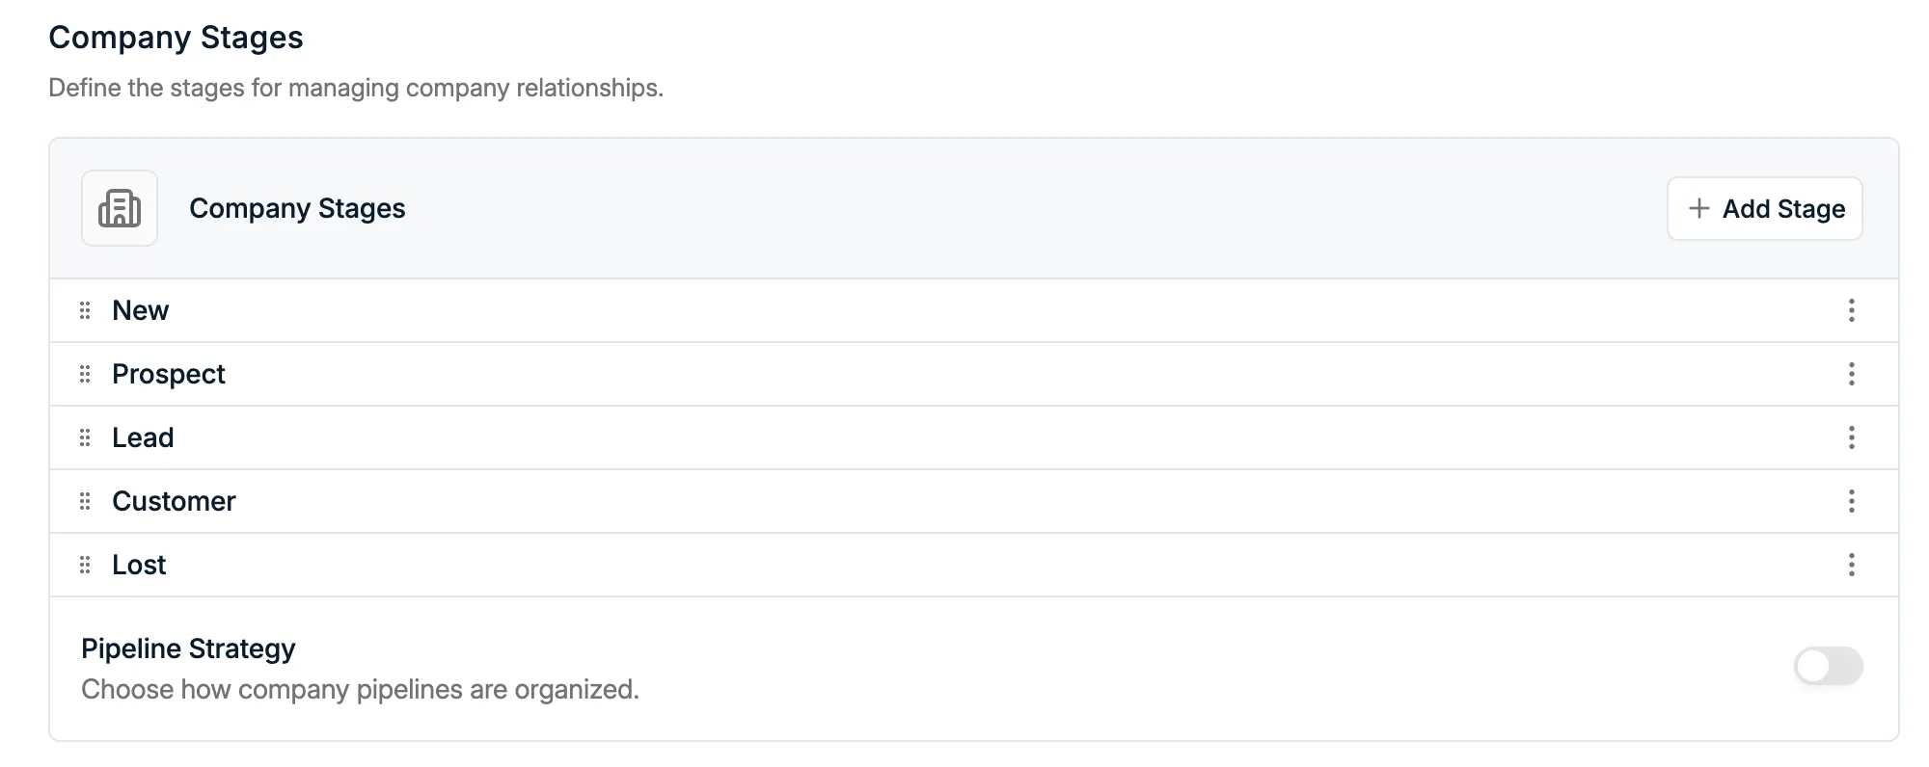
Task: Show options menu for Lost stage
Action: coord(1851,565)
